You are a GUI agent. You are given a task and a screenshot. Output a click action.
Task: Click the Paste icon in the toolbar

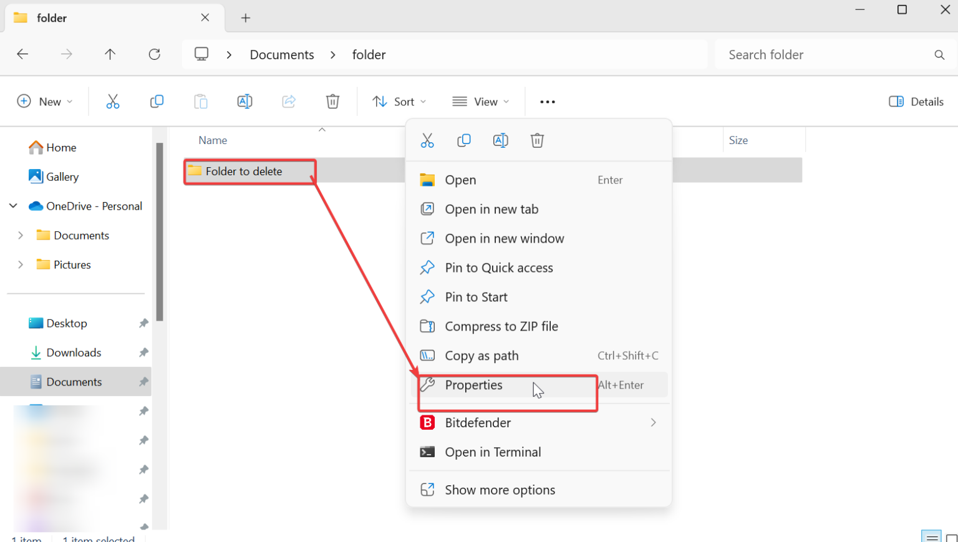(200, 101)
